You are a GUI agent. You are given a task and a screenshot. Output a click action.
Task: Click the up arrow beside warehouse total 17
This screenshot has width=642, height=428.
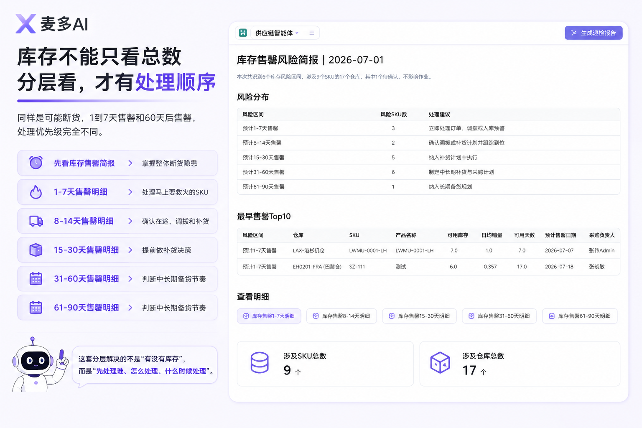484,372
